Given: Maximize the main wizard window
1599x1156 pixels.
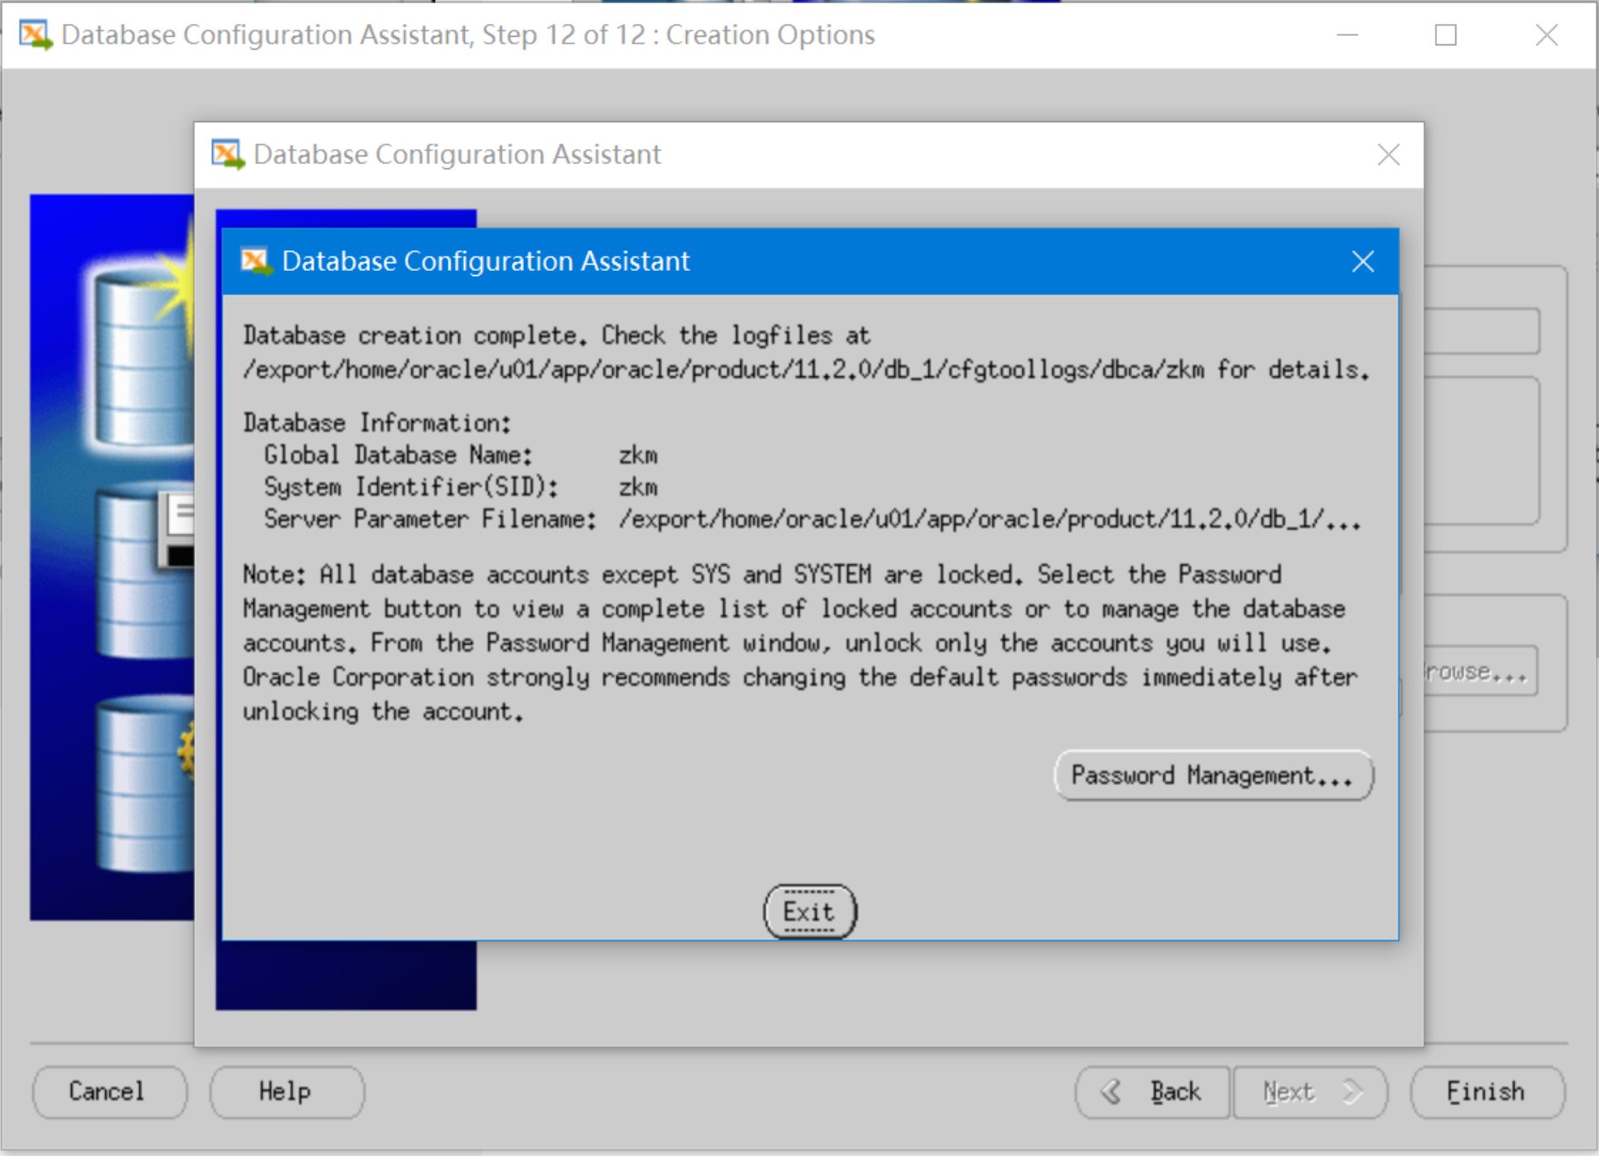Looking at the screenshot, I should (x=1446, y=35).
